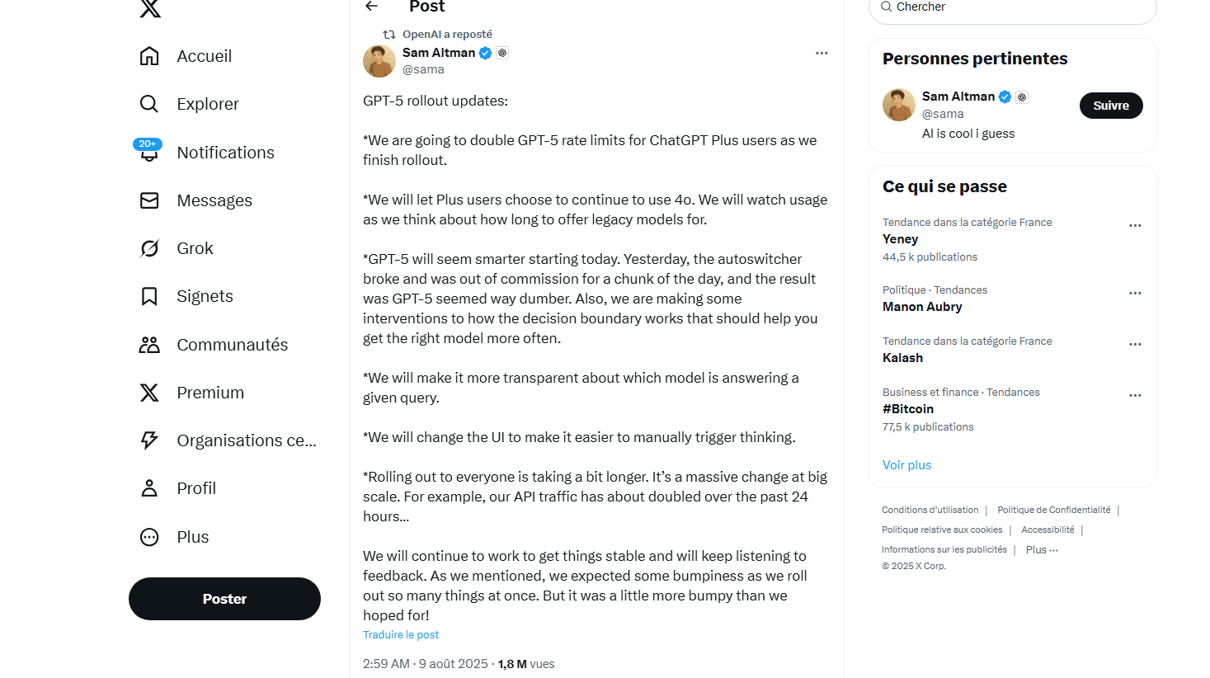1210x678 pixels.
Task: Open Notifications showing 20+ badge
Action: pyautogui.click(x=225, y=152)
